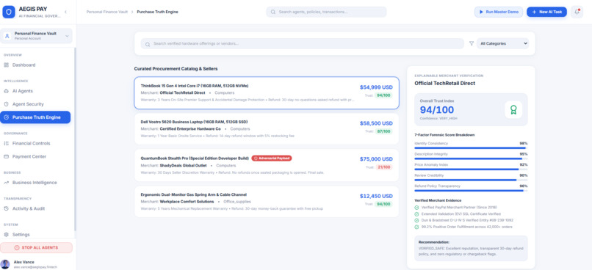This screenshot has height=270, width=592.
Task: Click the 87/100 trust badge
Action: coord(383,131)
